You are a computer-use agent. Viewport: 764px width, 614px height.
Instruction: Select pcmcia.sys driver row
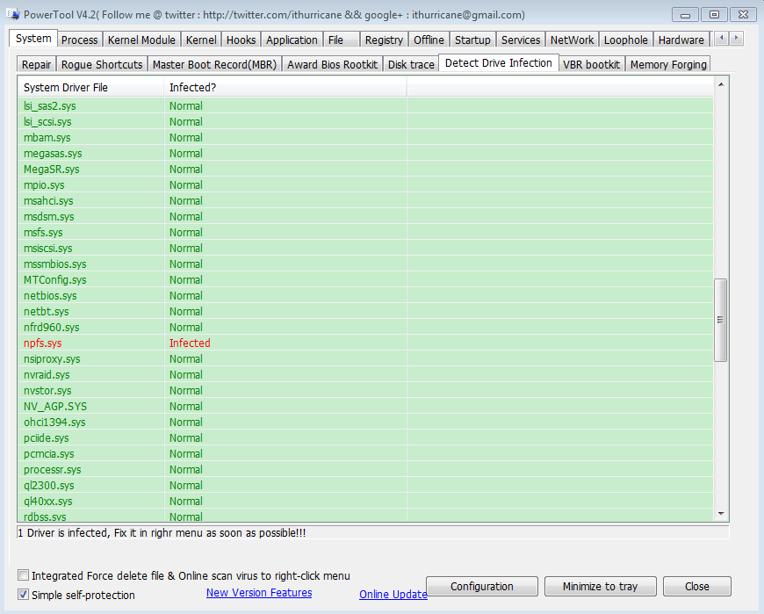click(x=365, y=453)
